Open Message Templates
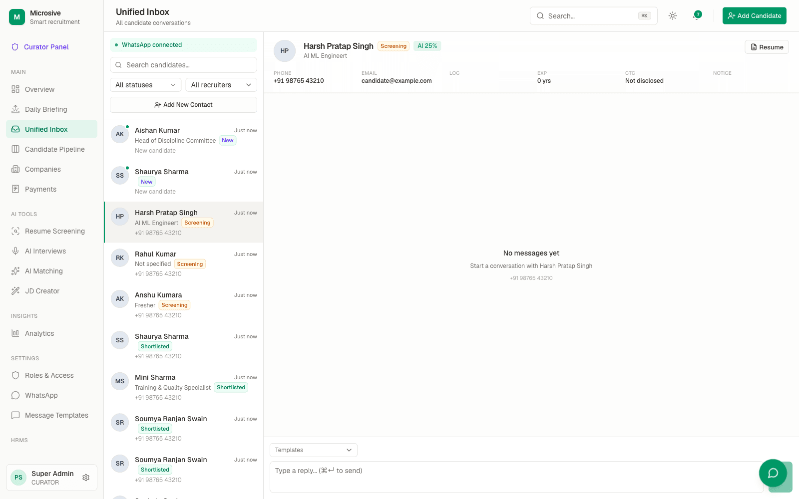 click(51, 415)
